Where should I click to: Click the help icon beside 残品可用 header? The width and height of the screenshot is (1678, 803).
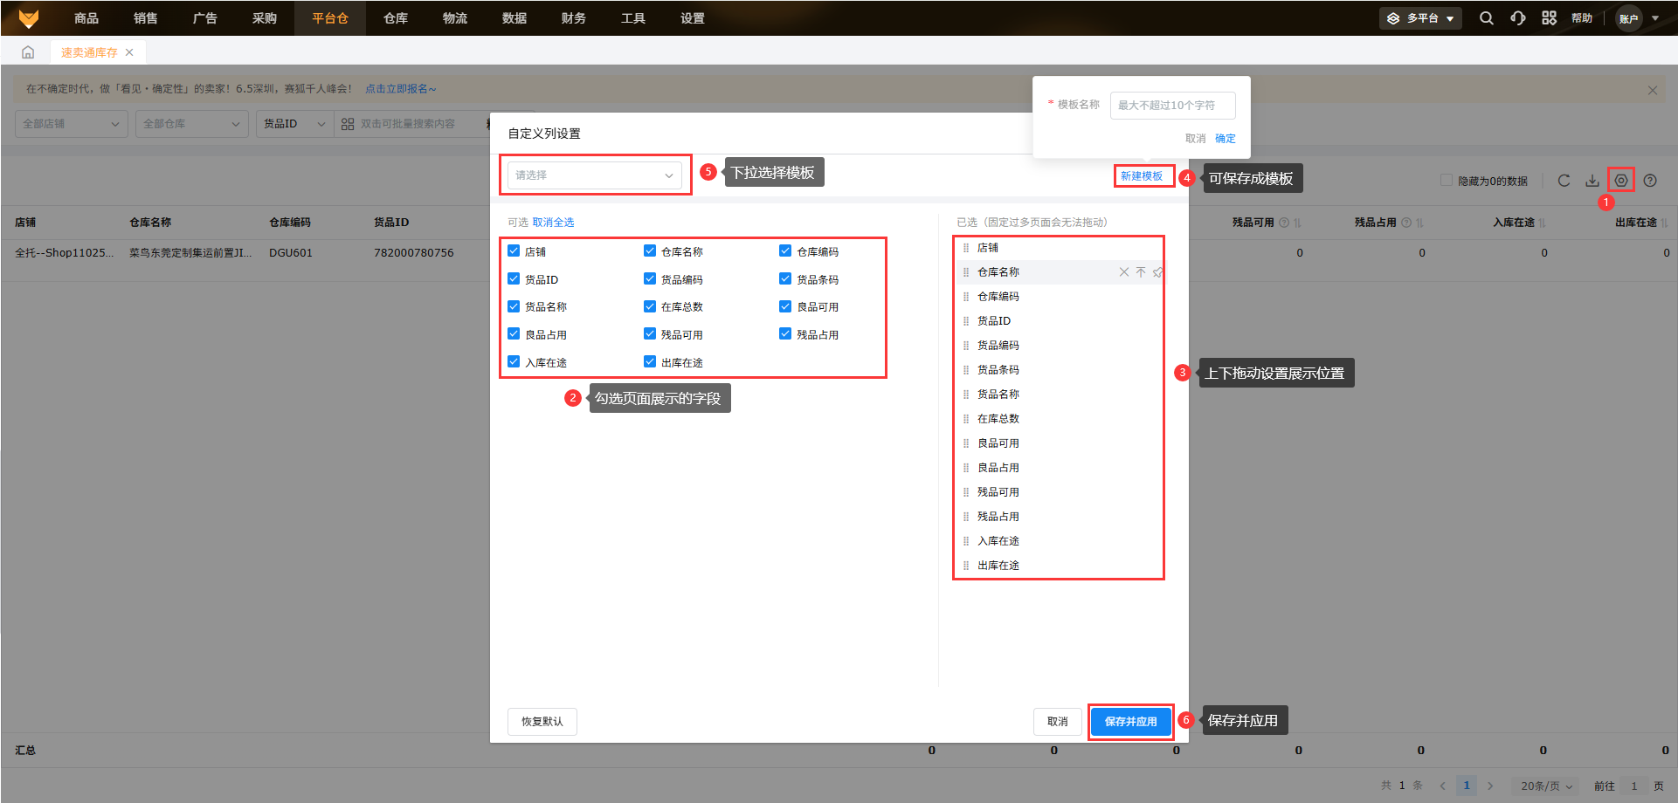tap(1284, 223)
